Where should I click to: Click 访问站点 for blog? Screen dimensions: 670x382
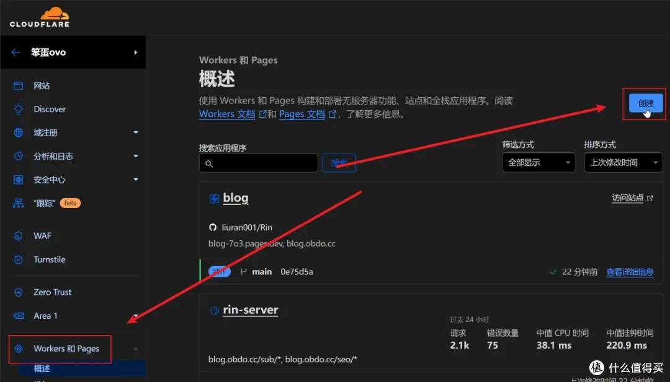tap(627, 198)
